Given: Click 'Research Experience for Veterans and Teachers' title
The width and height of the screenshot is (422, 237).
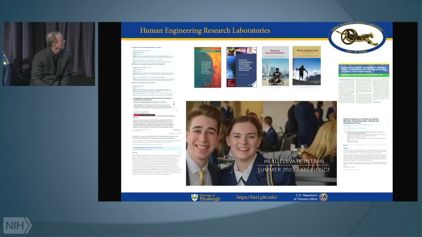Looking at the screenshot, I should (361, 120).
